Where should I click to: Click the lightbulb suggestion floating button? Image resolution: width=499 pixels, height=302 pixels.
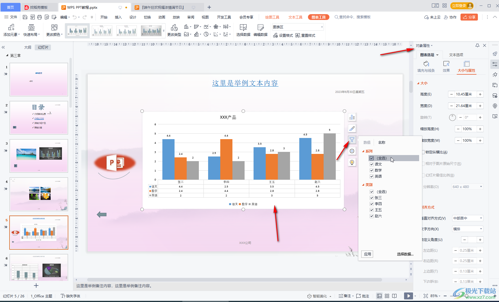[x=352, y=162]
